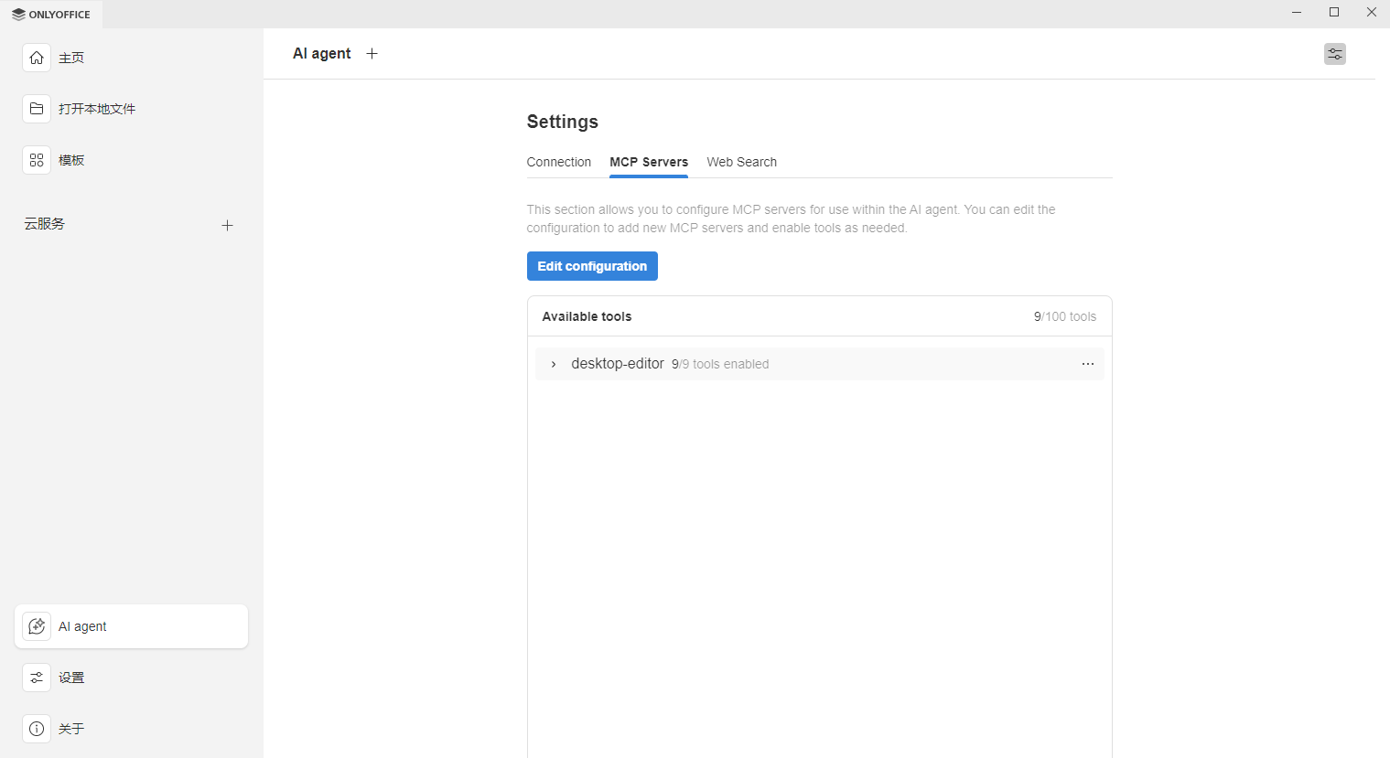Switch to the Web Search tab
This screenshot has height=758, width=1390.
[x=741, y=162]
